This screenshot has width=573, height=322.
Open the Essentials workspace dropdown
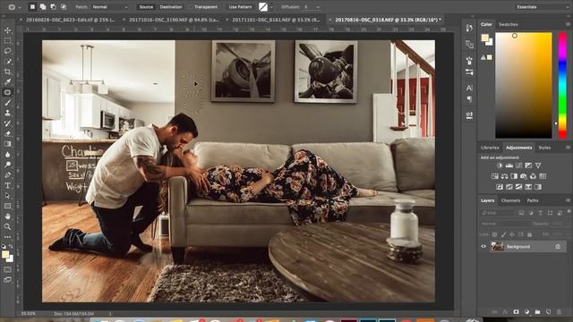point(542,7)
